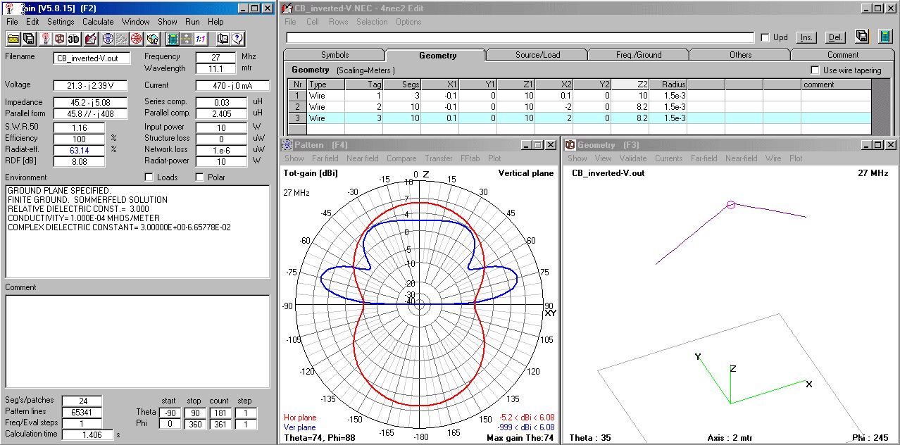The height and width of the screenshot is (445, 900).
Task: Open Settings menu in Main window
Action: click(x=61, y=22)
